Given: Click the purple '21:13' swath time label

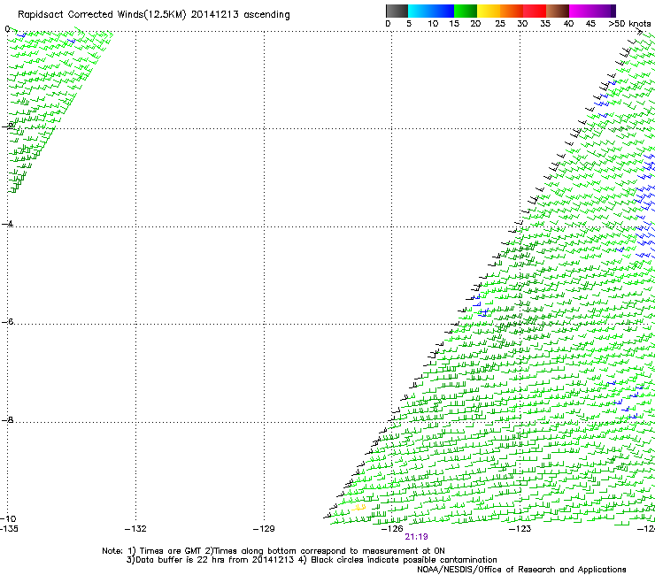Looking at the screenshot, I should (416, 537).
